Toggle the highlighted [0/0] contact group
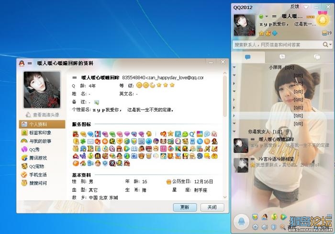335x234 pixels. (282, 116)
